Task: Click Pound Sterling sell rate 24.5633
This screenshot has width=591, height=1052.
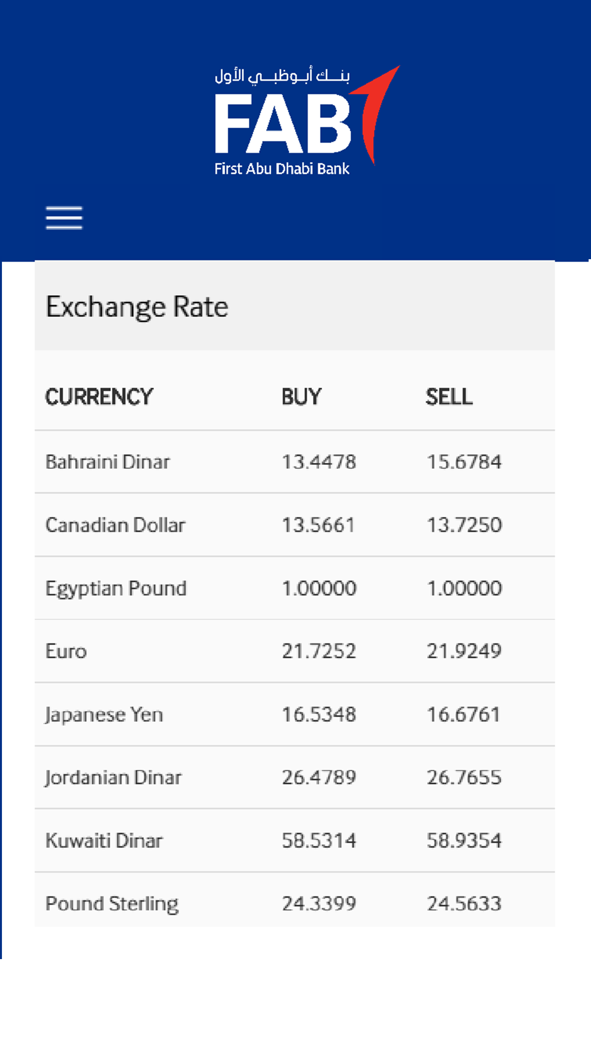Action: coord(464,903)
